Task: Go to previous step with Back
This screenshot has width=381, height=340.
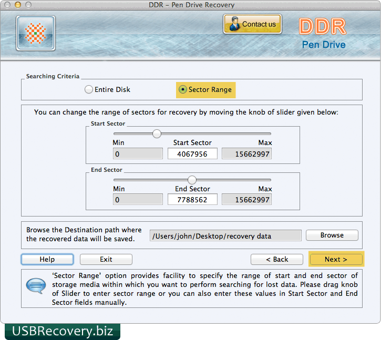Action: (x=277, y=259)
